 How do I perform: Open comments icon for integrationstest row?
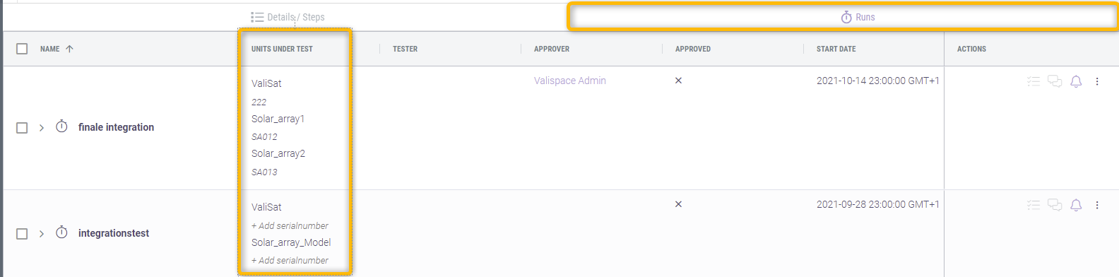[x=1055, y=205]
